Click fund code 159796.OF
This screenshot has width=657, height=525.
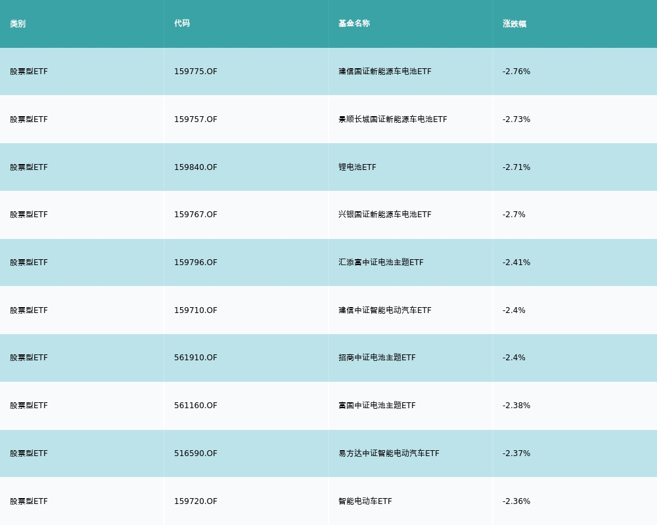pyautogui.click(x=195, y=262)
